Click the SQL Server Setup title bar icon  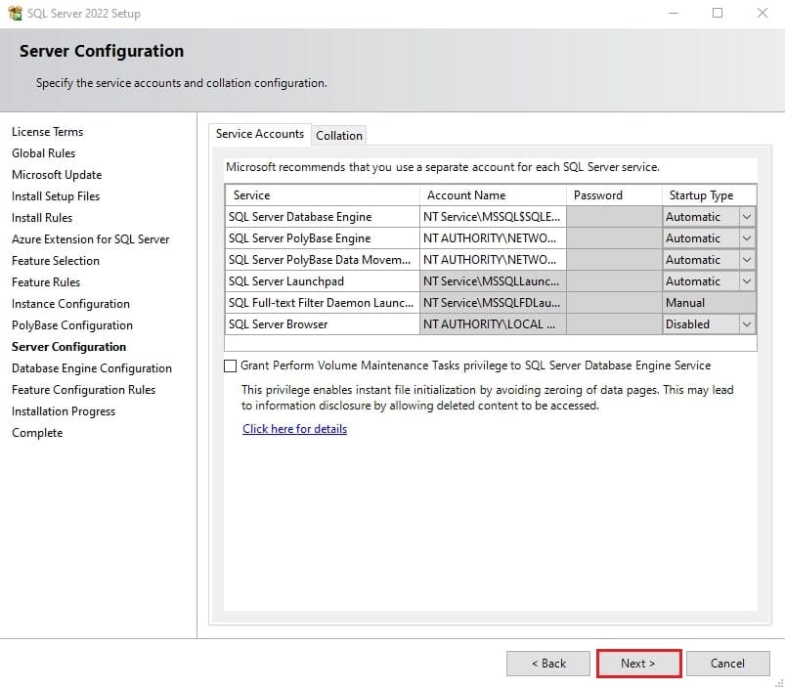[15, 13]
